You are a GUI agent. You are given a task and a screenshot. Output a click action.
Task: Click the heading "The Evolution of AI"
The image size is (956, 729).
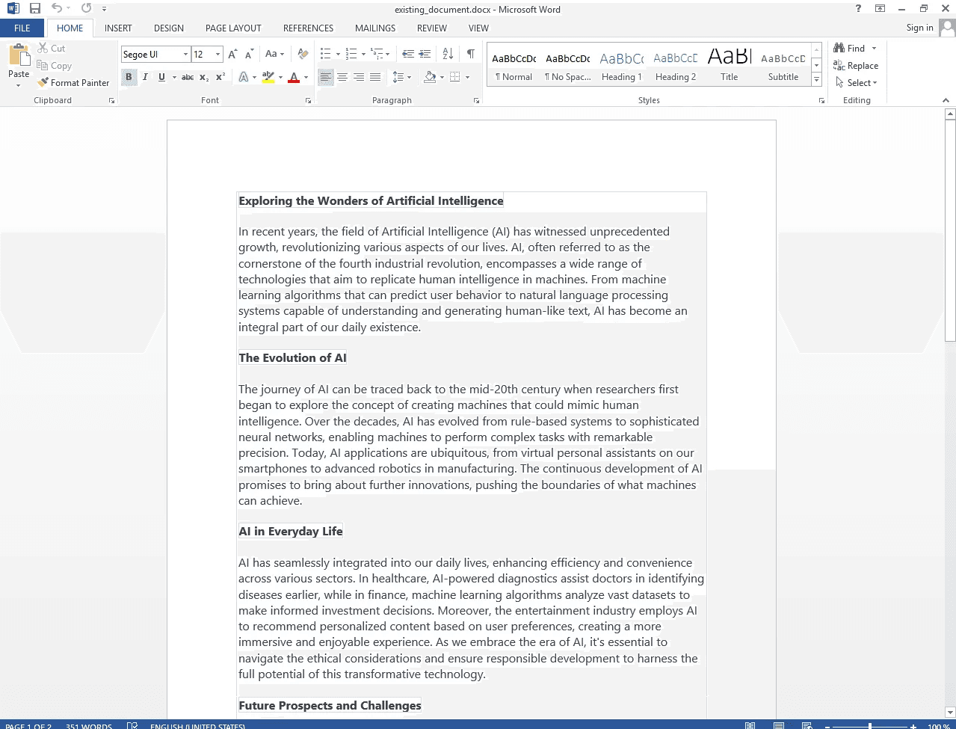tap(292, 358)
